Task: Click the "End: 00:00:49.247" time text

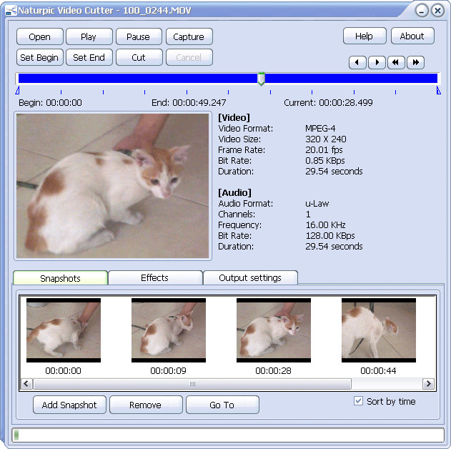Action: (x=189, y=103)
